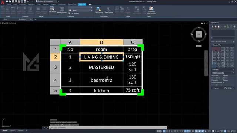Image resolution: width=237 pixels, height=133 pixels.
Task: Click the Layout1 tab
Action: point(12,130)
